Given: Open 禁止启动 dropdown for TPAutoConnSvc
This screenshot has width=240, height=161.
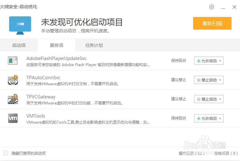Looking at the screenshot, I should click(x=209, y=80).
